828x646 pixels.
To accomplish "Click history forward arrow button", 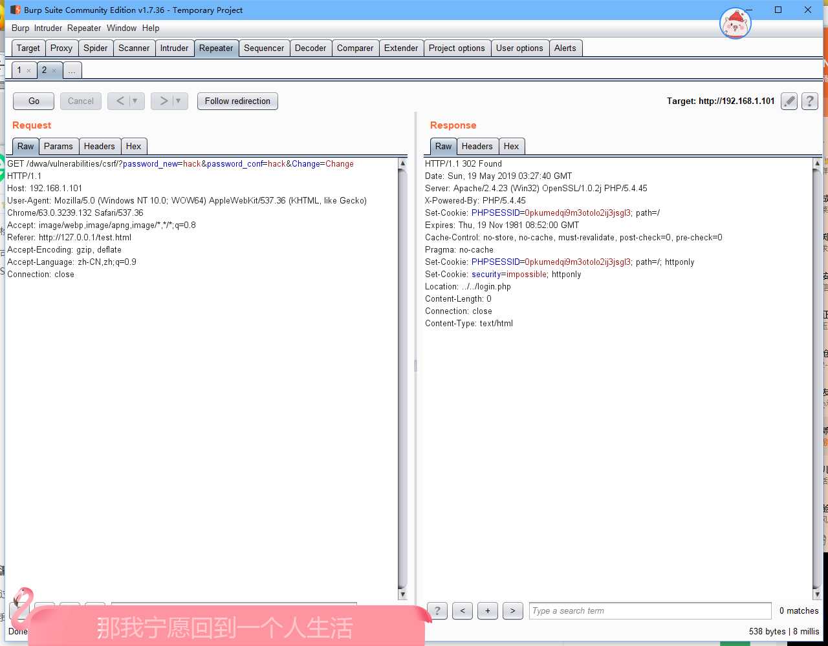I will 163,101.
